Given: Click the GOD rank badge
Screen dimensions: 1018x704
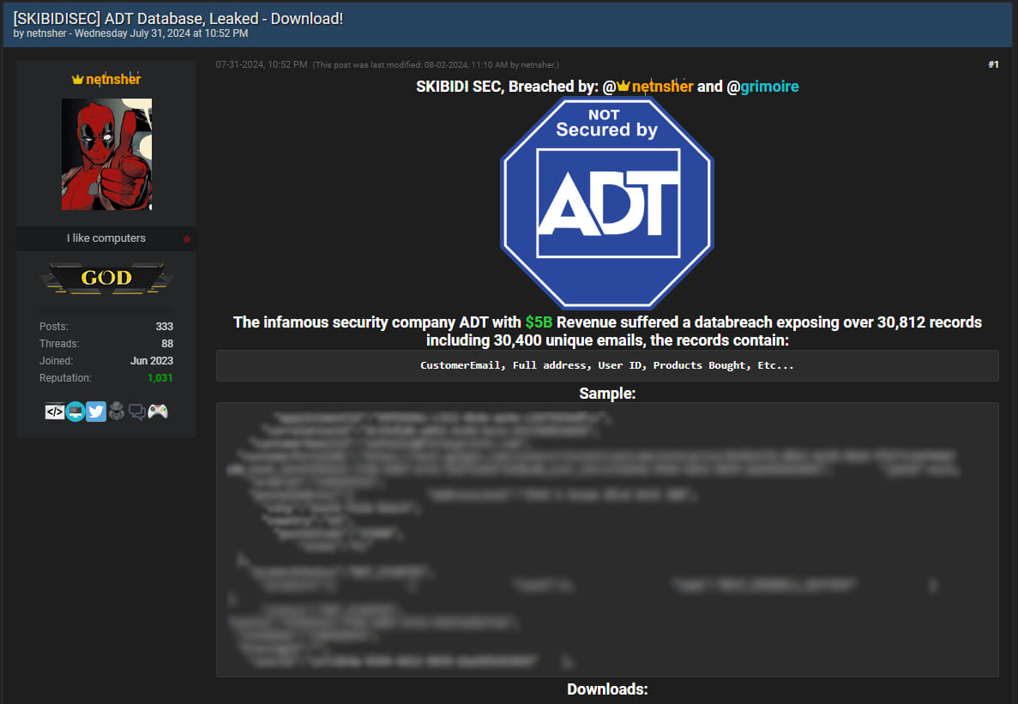Looking at the screenshot, I should (106, 277).
